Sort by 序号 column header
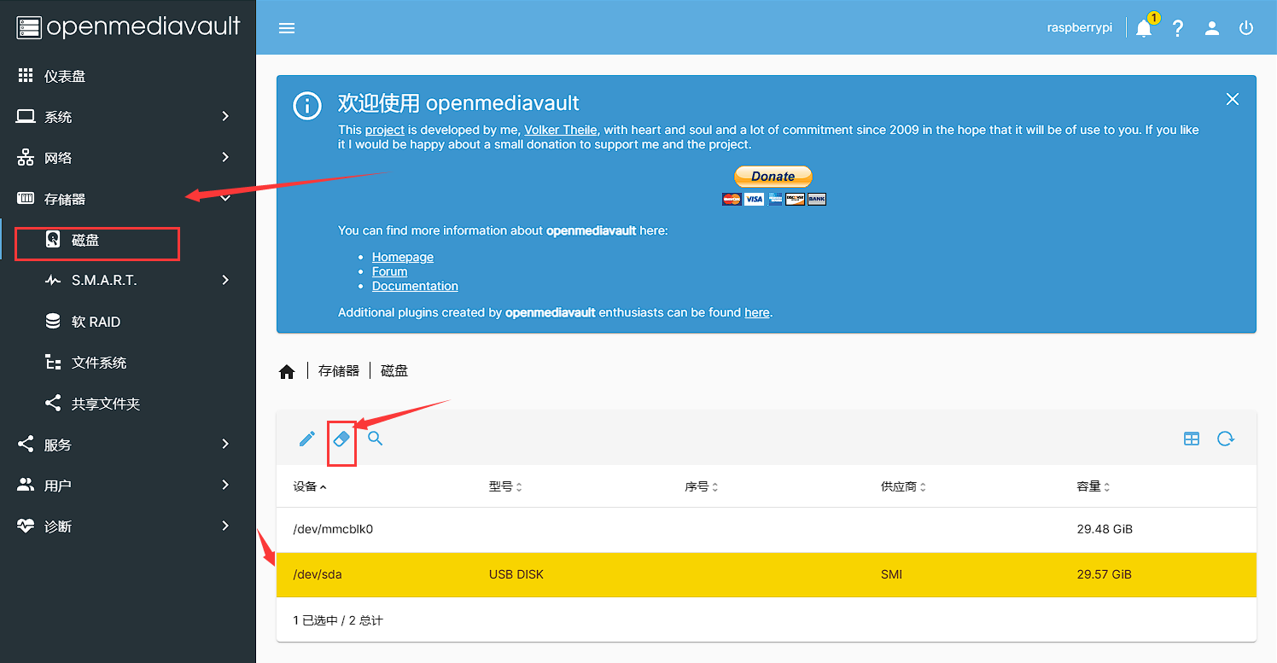Screen dimensions: 1277x663 point(702,486)
